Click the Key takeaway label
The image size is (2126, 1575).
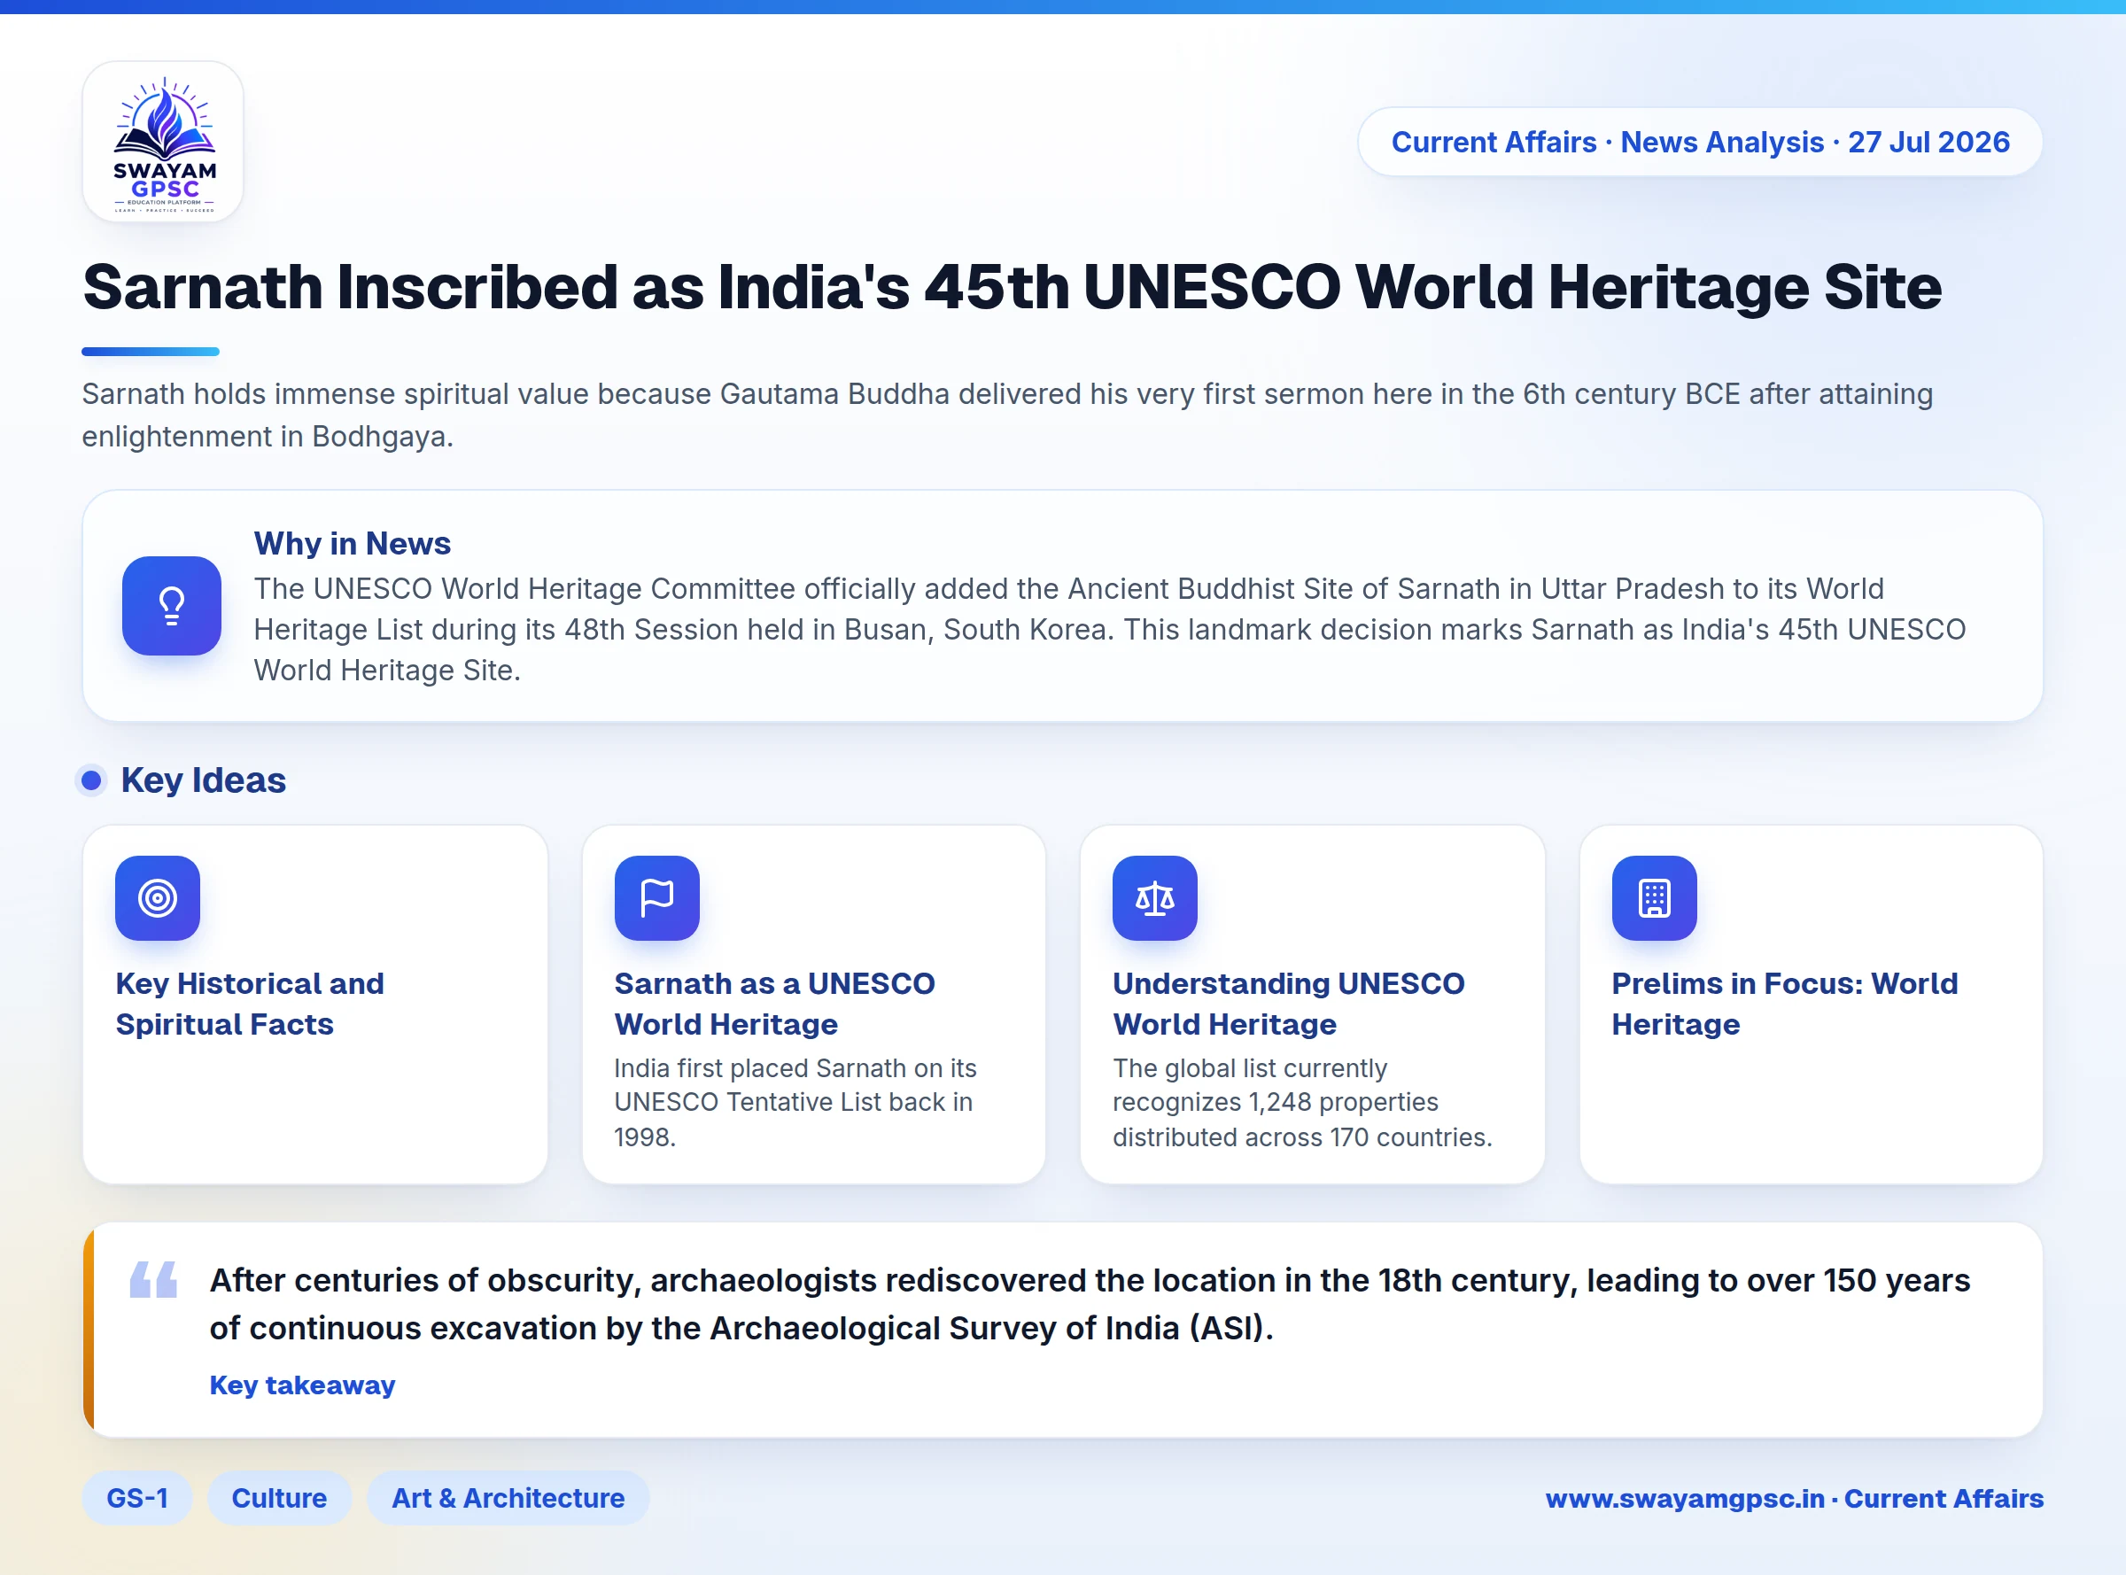[302, 1385]
